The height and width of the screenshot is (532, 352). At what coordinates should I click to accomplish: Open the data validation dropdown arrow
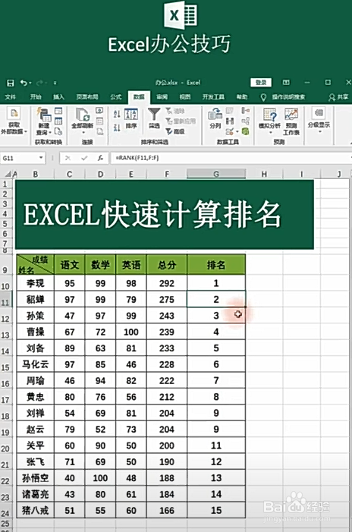click(237, 131)
